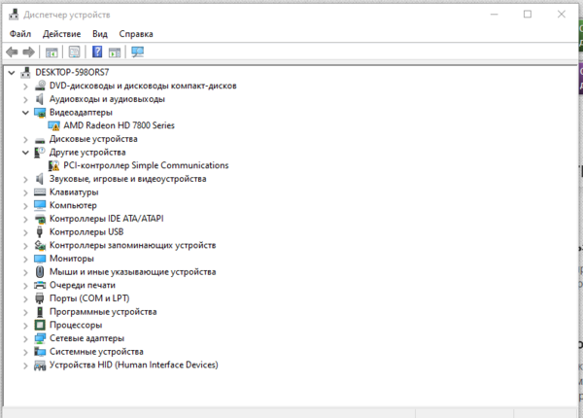
Task: Open the Вид menu
Action: (x=100, y=34)
